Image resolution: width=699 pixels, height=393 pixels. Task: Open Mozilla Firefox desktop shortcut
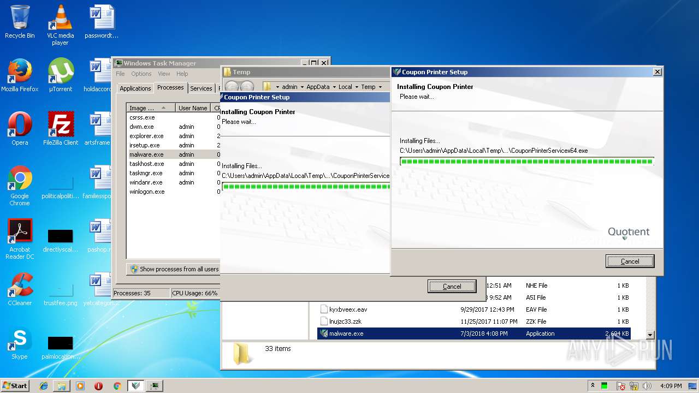click(x=20, y=75)
